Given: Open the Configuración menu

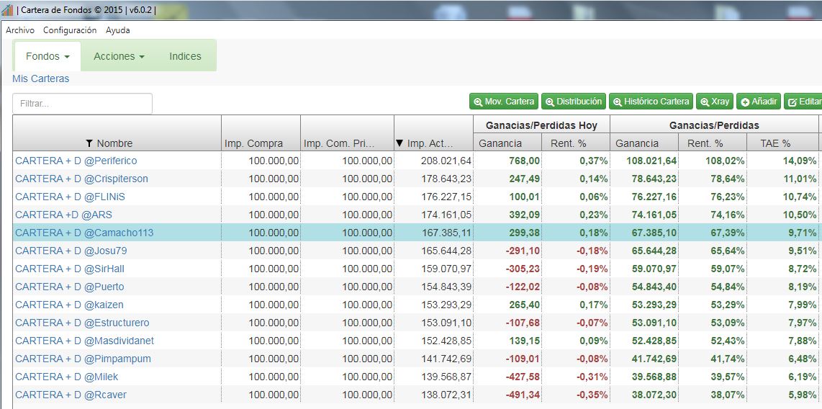Looking at the screenshot, I should tap(70, 30).
